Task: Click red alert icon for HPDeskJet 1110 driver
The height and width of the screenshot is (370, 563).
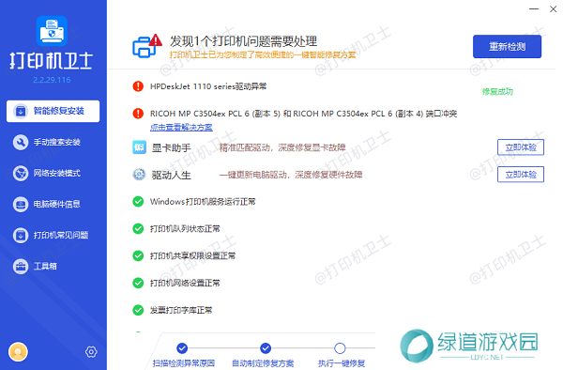Action: tap(138, 86)
